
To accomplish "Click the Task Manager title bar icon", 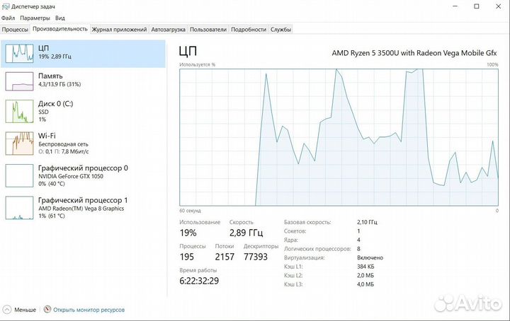I will coord(6,5).
